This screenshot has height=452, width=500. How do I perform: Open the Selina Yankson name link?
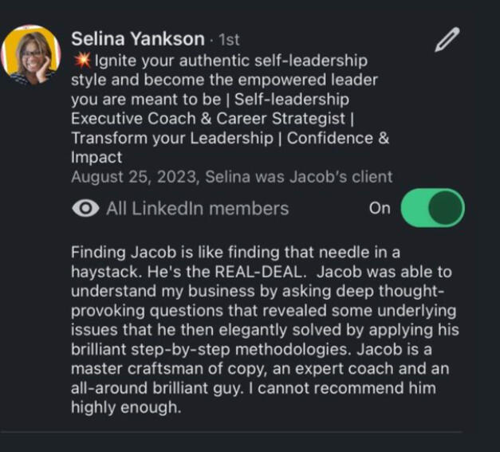(139, 38)
